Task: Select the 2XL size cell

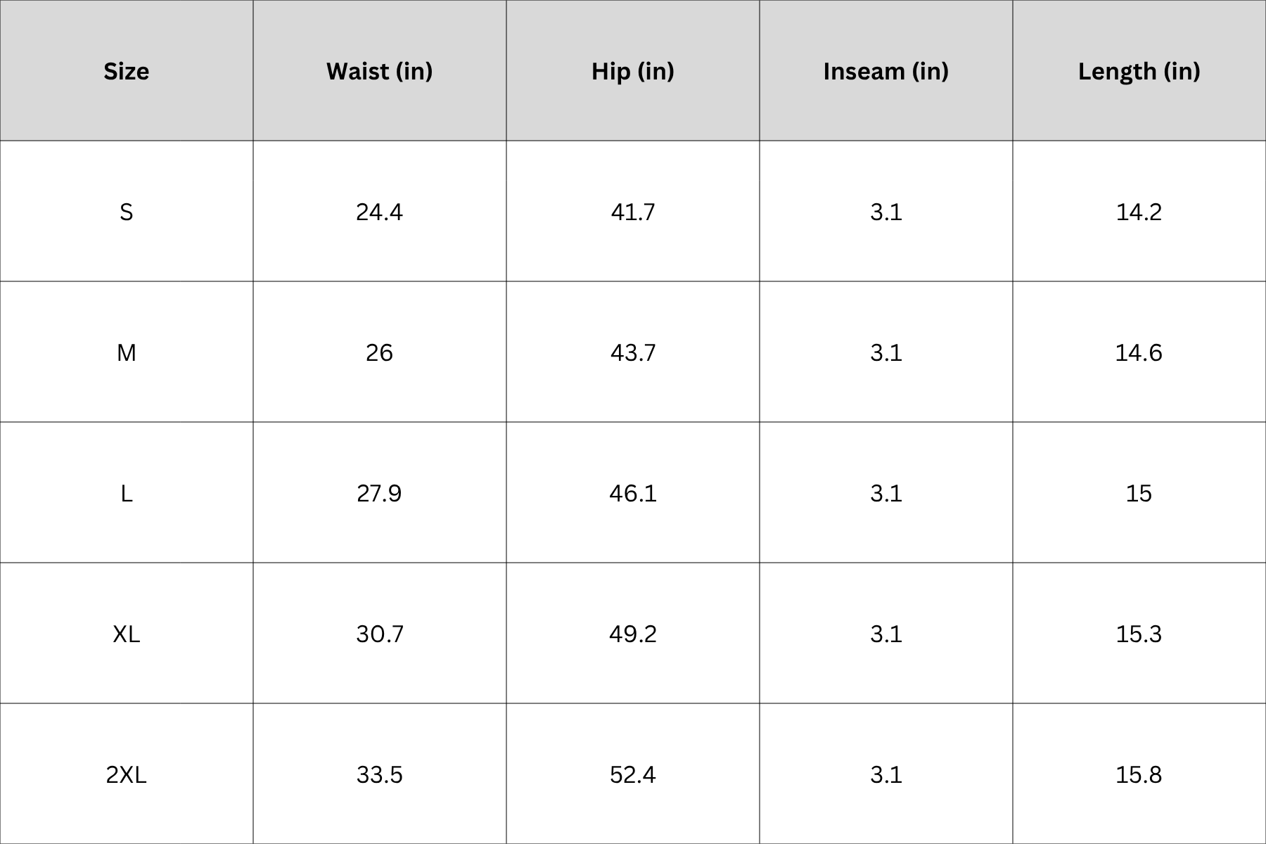Action: tap(127, 774)
